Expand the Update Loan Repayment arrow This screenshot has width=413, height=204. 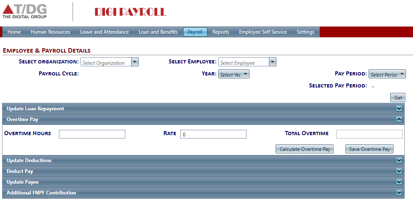(x=399, y=109)
